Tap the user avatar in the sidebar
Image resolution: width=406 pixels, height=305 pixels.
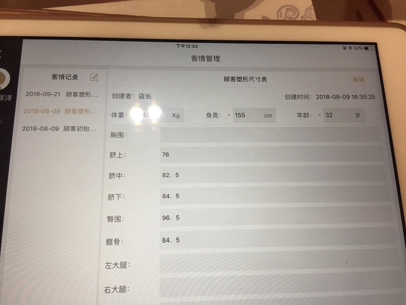[4, 78]
